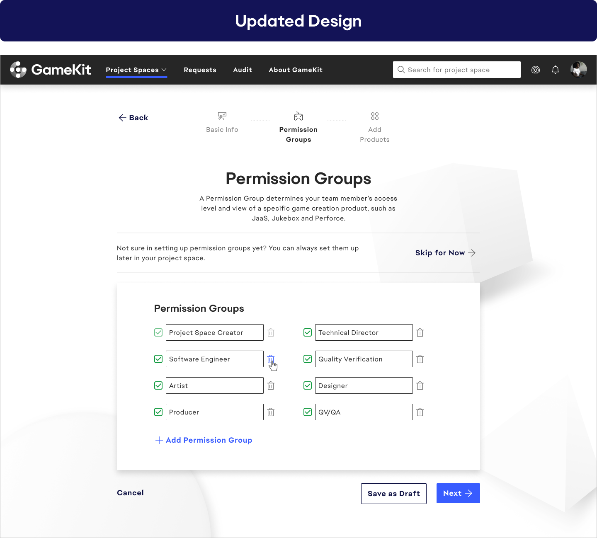
Task: Go to the Add Products step label
Action: click(375, 135)
